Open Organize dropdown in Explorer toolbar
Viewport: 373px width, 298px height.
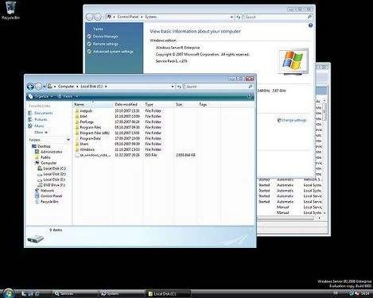tap(41, 97)
